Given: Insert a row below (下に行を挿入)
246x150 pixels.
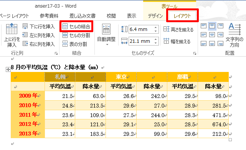Looking at the screenshot, I should [x=39, y=26].
